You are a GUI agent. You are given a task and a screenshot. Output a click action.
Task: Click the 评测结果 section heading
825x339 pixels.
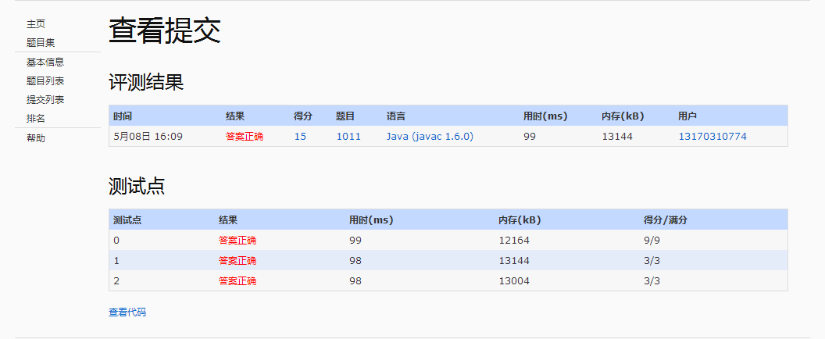point(146,82)
